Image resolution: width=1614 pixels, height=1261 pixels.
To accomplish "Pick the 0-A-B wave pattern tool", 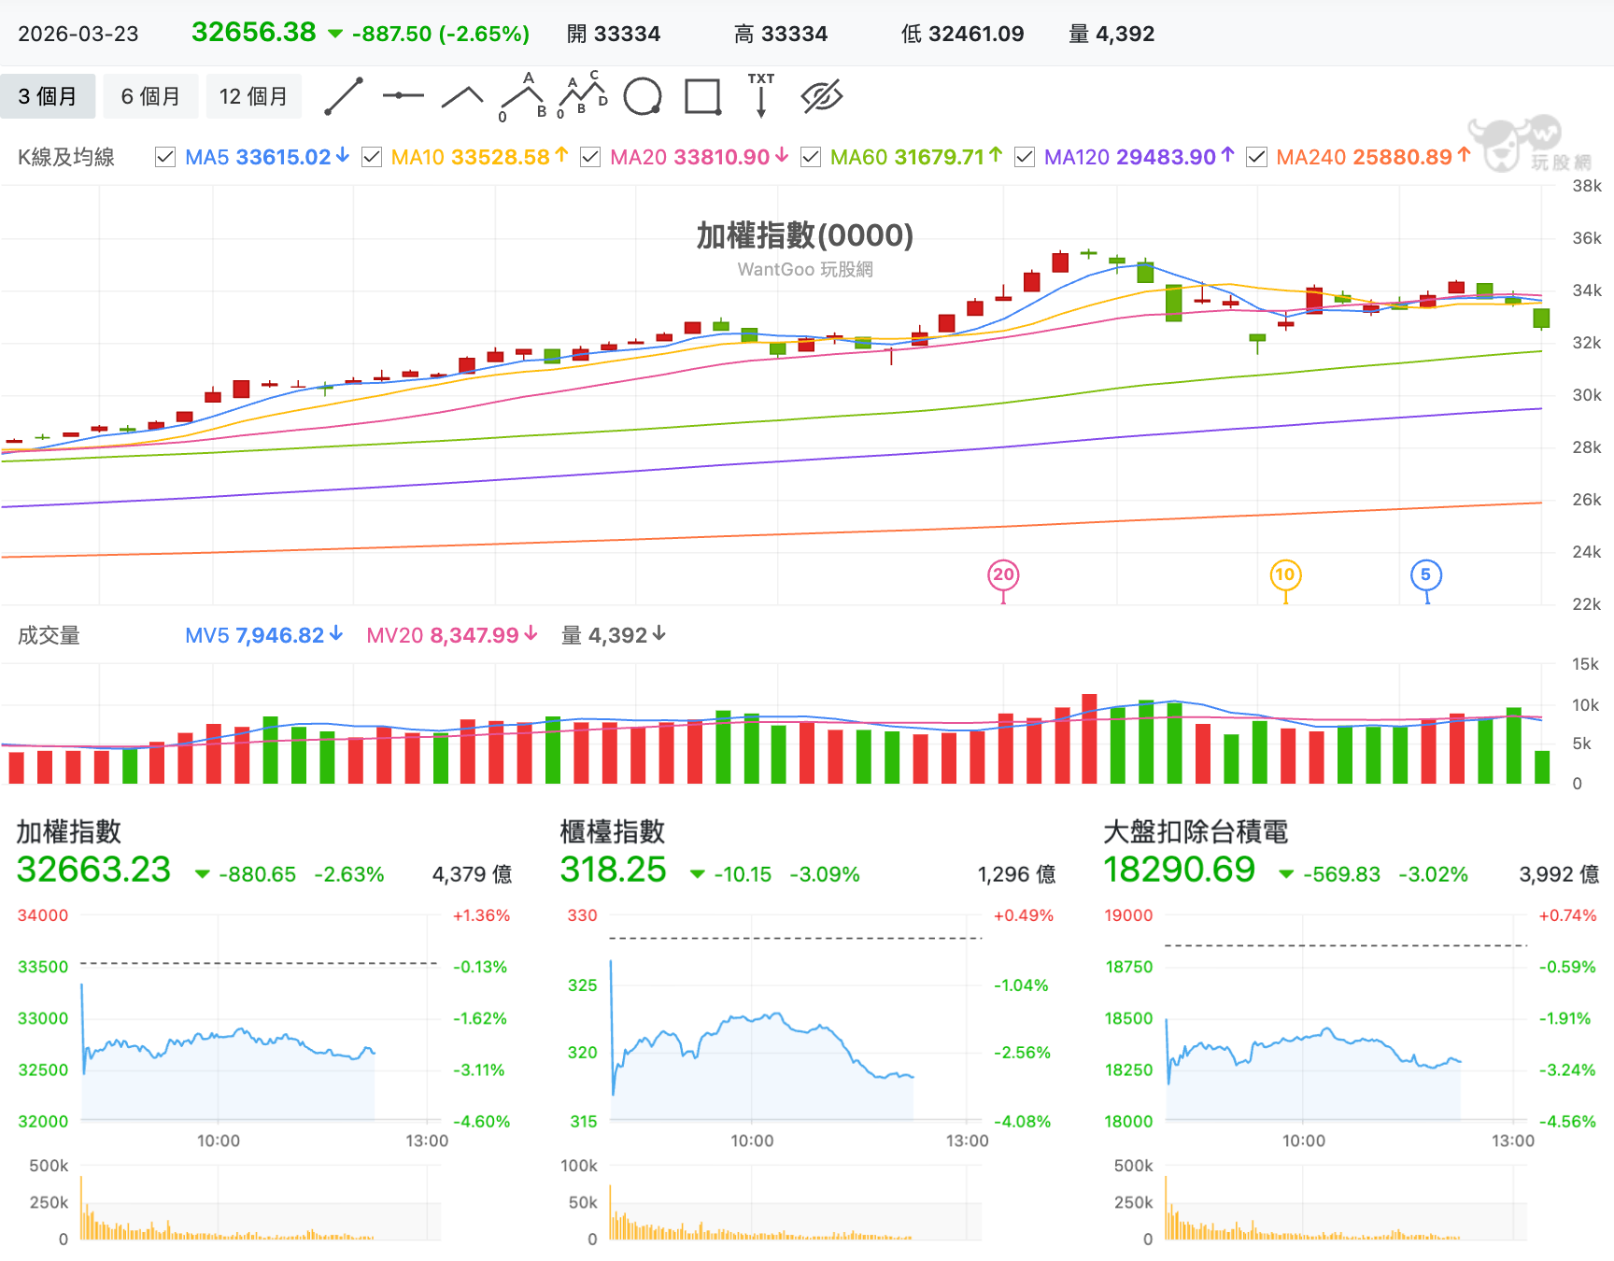I will click(x=523, y=97).
